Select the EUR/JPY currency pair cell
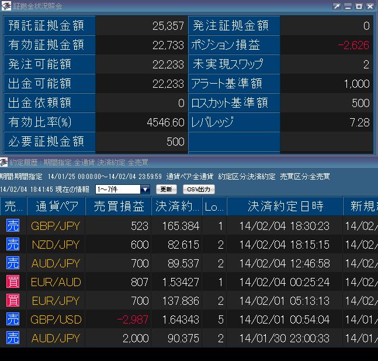378x361 pixels. coord(56,301)
